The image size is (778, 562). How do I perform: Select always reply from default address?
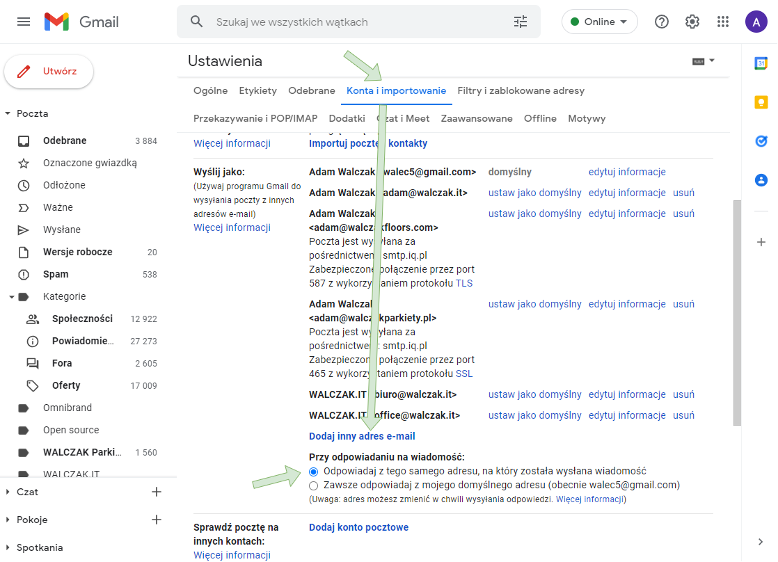(314, 485)
